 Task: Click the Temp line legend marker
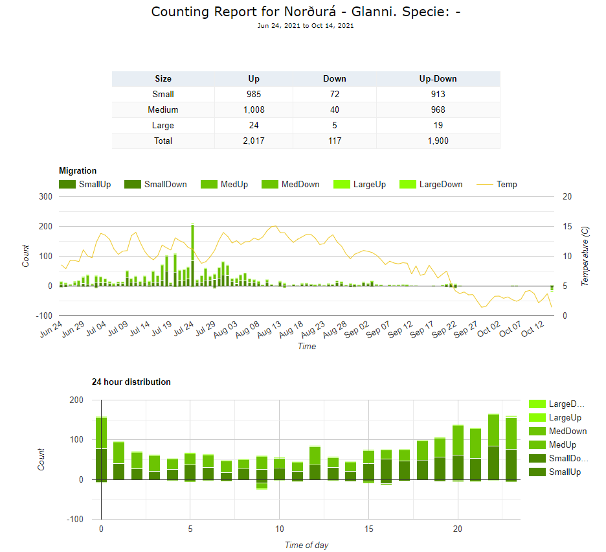485,185
